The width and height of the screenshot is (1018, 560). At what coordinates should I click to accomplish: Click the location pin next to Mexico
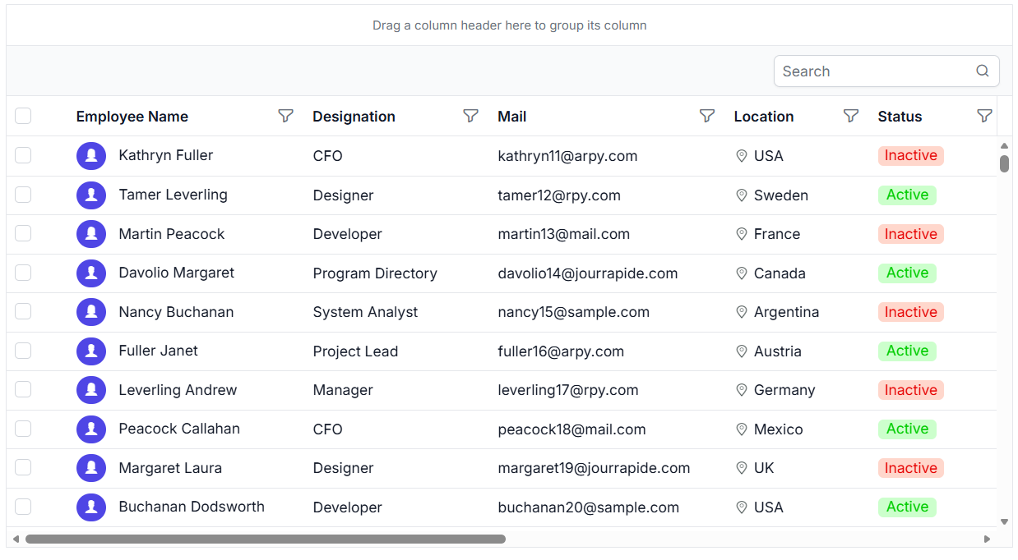point(742,429)
